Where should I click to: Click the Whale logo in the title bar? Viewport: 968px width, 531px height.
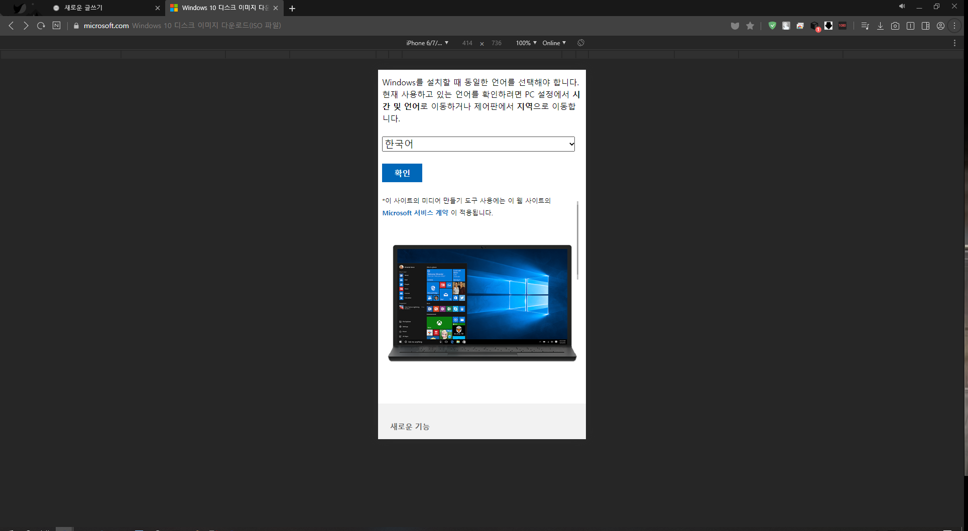tap(19, 8)
